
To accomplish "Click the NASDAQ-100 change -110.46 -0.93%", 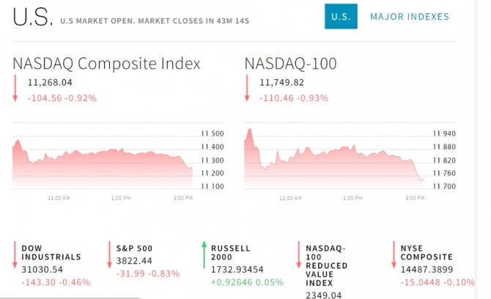I will pyautogui.click(x=293, y=97).
